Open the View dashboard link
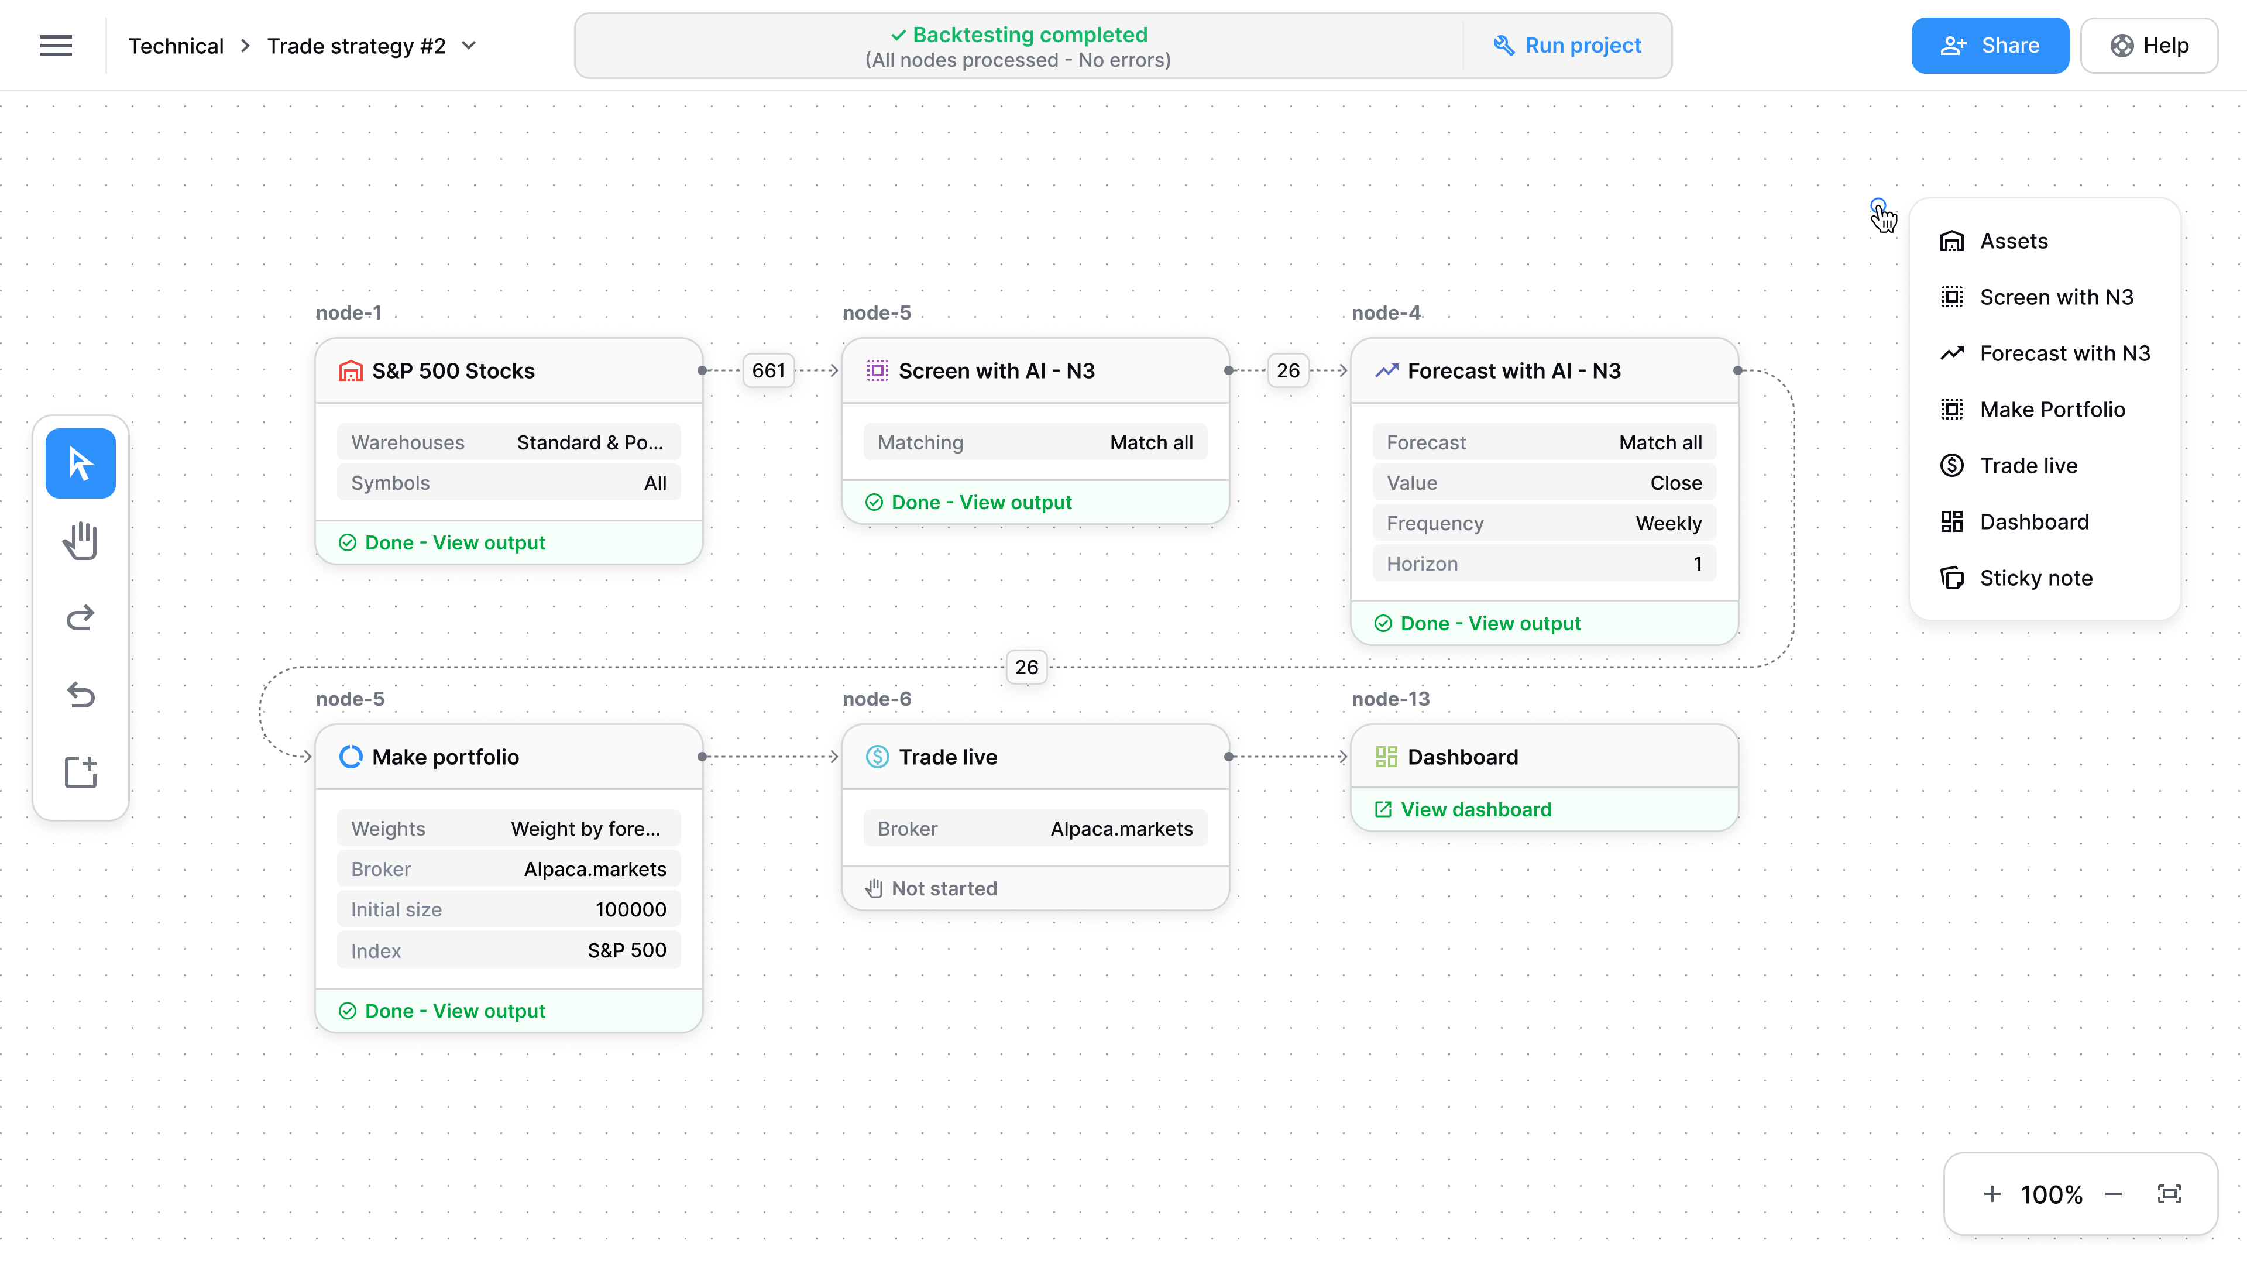Viewport: 2247px width, 1264px height. [x=1475, y=809]
